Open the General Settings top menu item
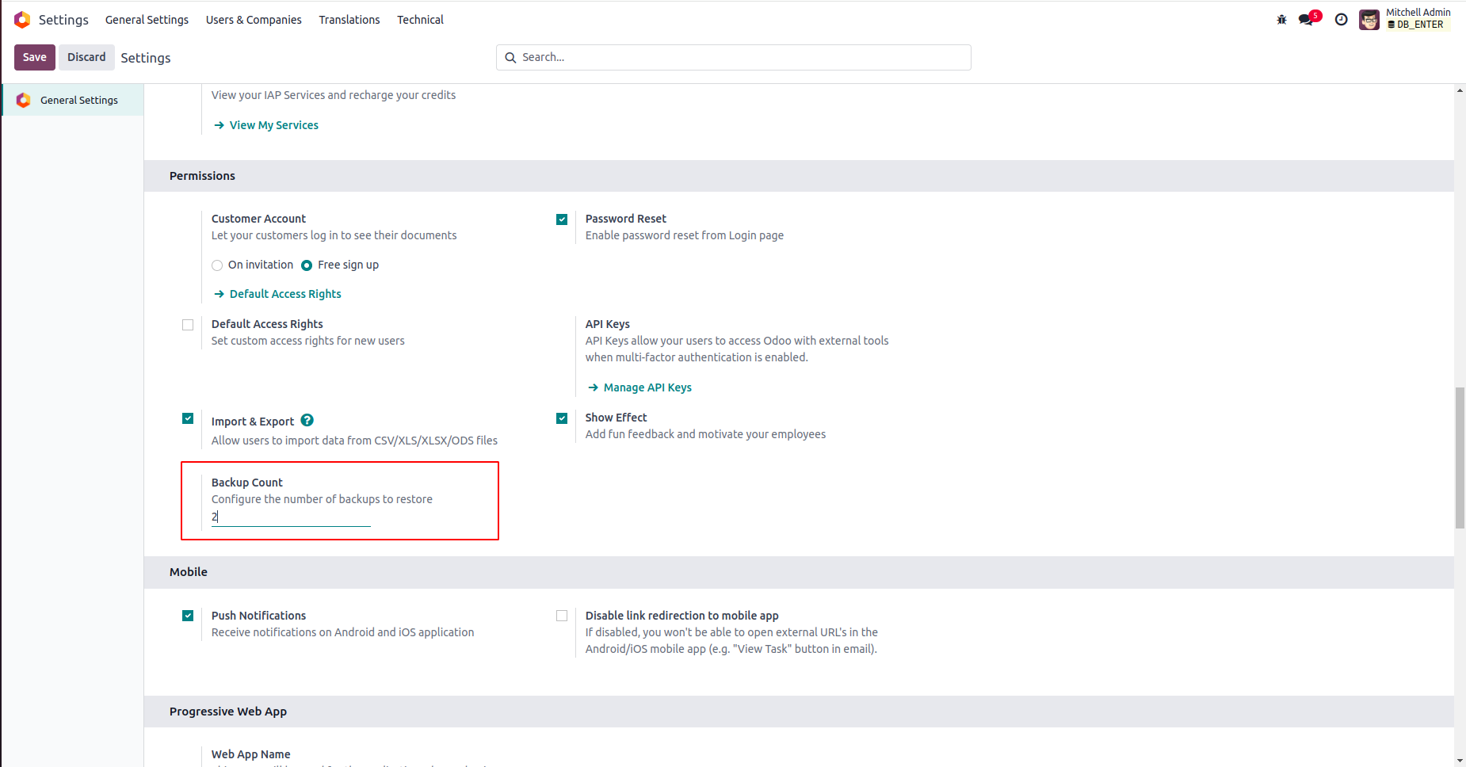Viewport: 1466px width, 767px height. pyautogui.click(x=147, y=20)
